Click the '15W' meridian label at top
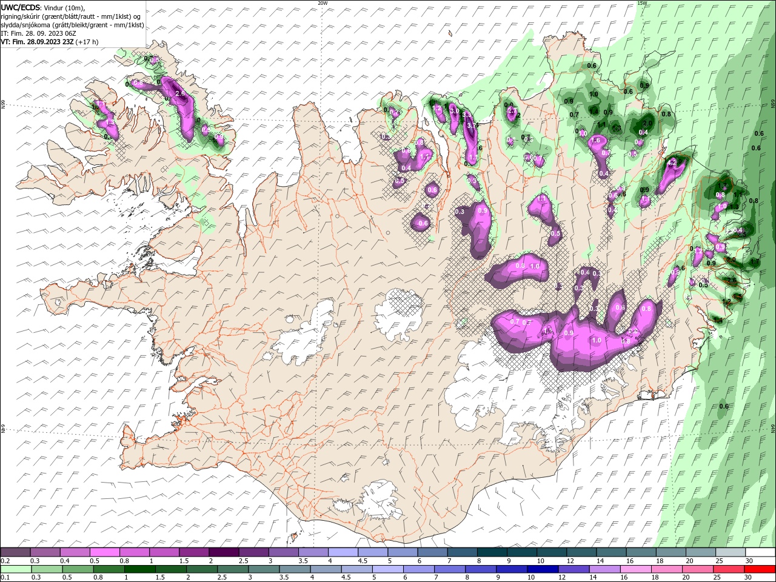 click(x=641, y=3)
